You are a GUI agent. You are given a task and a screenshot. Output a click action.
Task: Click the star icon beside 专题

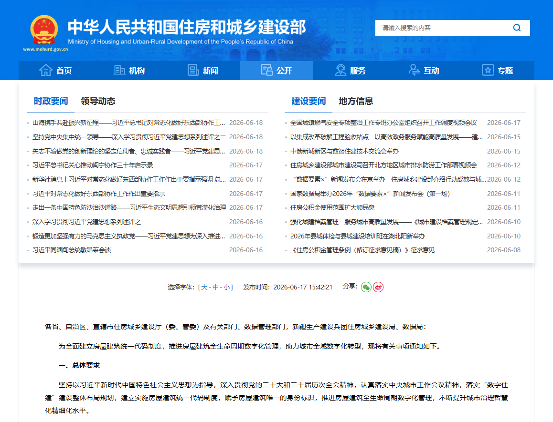(488, 70)
